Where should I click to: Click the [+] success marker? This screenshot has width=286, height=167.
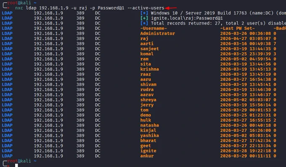tap(144, 18)
